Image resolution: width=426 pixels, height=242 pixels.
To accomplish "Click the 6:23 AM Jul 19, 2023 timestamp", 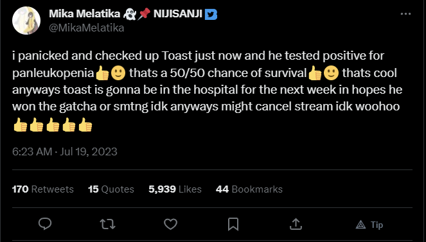I will [x=65, y=151].
